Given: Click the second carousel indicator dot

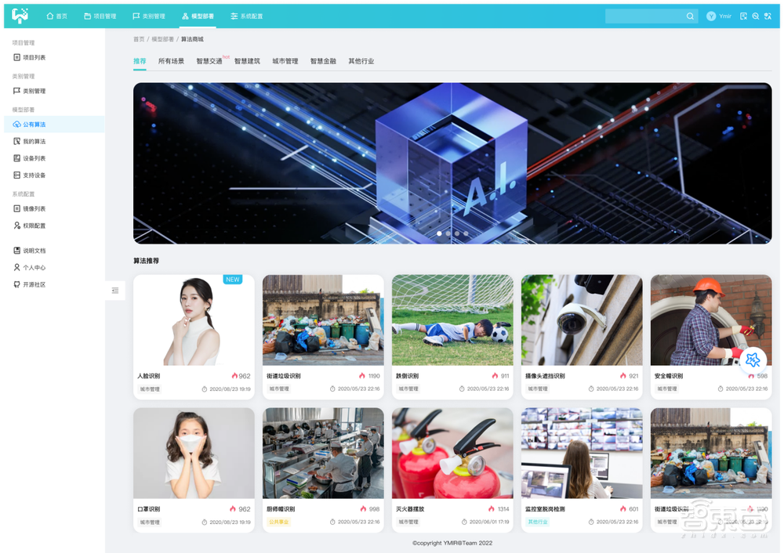Looking at the screenshot, I should [x=448, y=233].
